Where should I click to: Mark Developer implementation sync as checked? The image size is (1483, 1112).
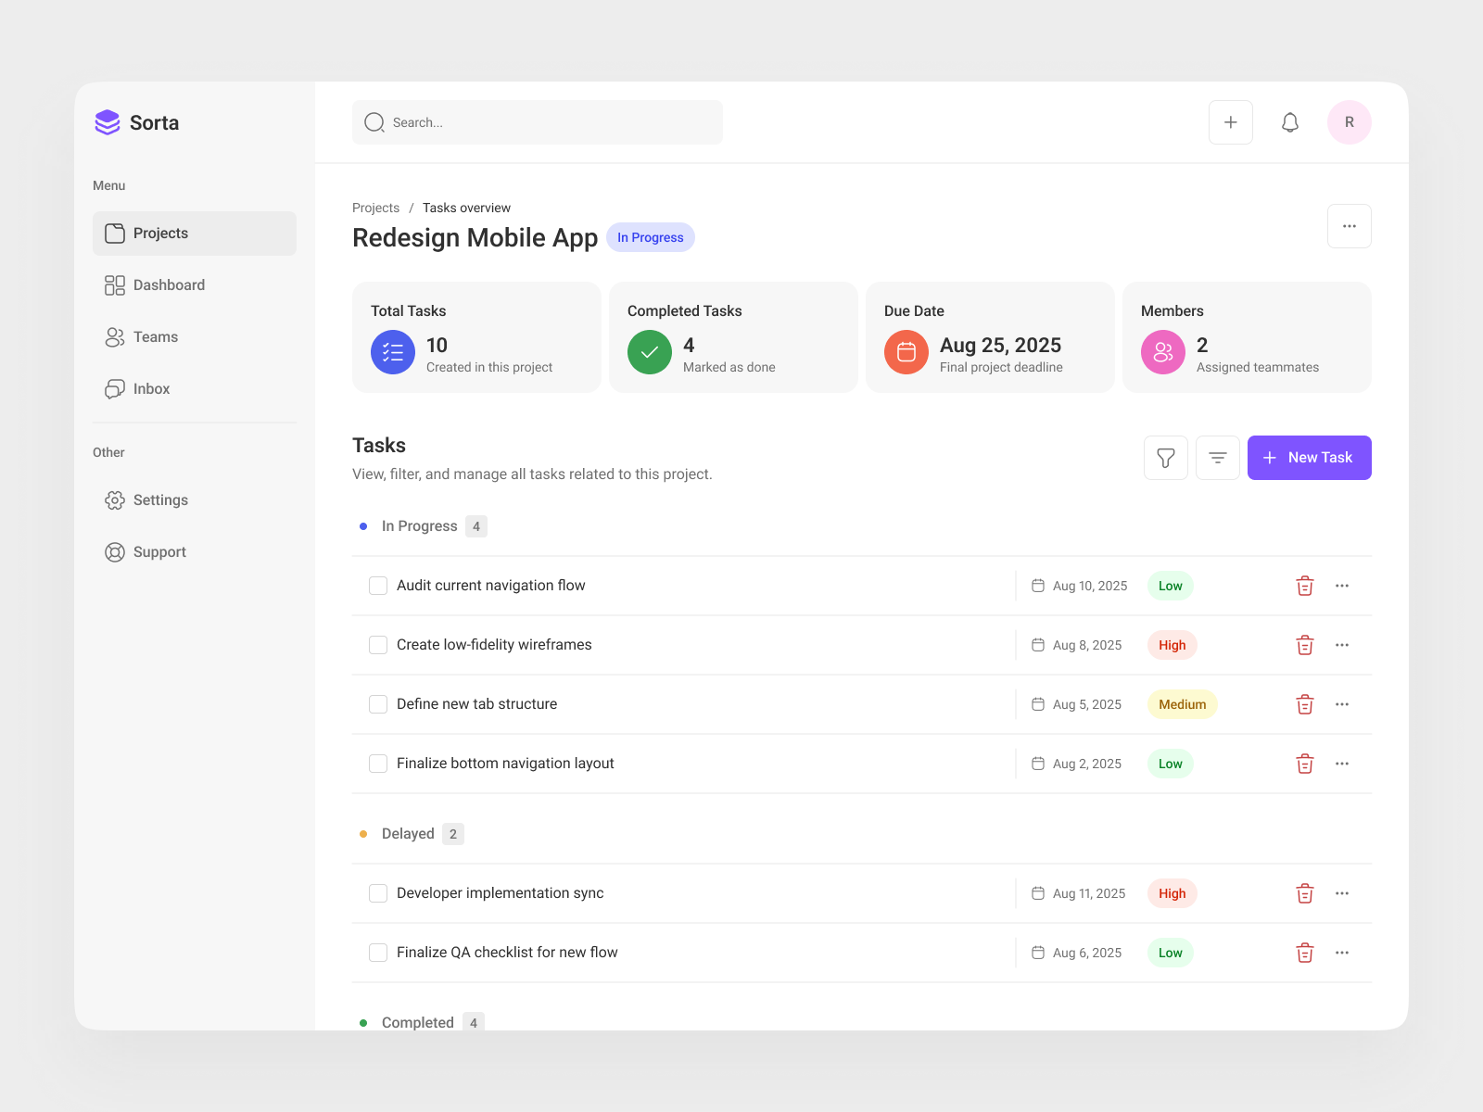coord(377,892)
